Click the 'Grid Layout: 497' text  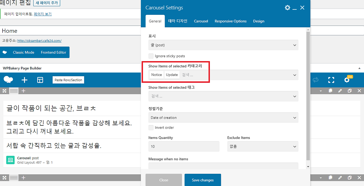pos(29,162)
